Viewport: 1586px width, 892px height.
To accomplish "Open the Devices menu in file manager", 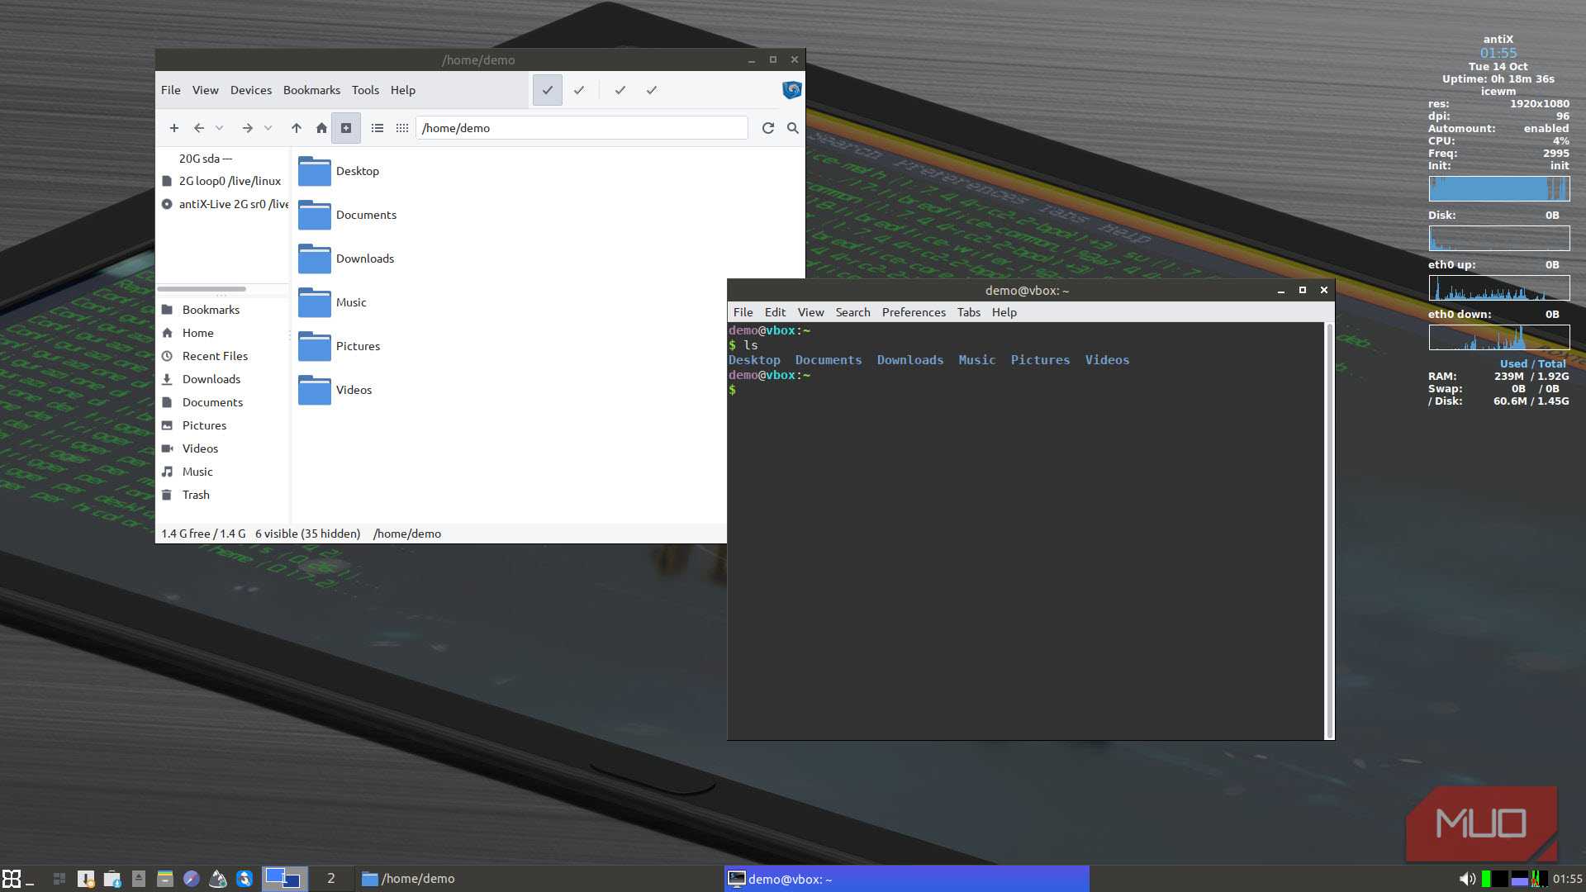I will click(x=251, y=90).
